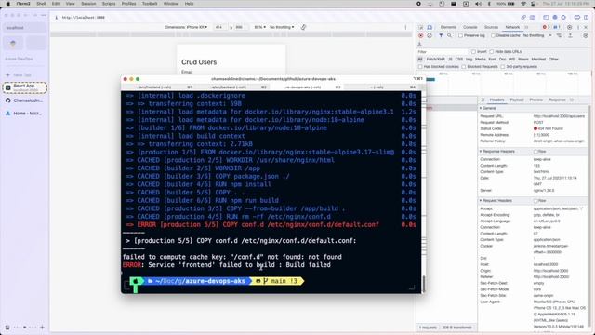Click the network conditions icon beside throttling
The image size is (595, 335).
tap(559, 35)
